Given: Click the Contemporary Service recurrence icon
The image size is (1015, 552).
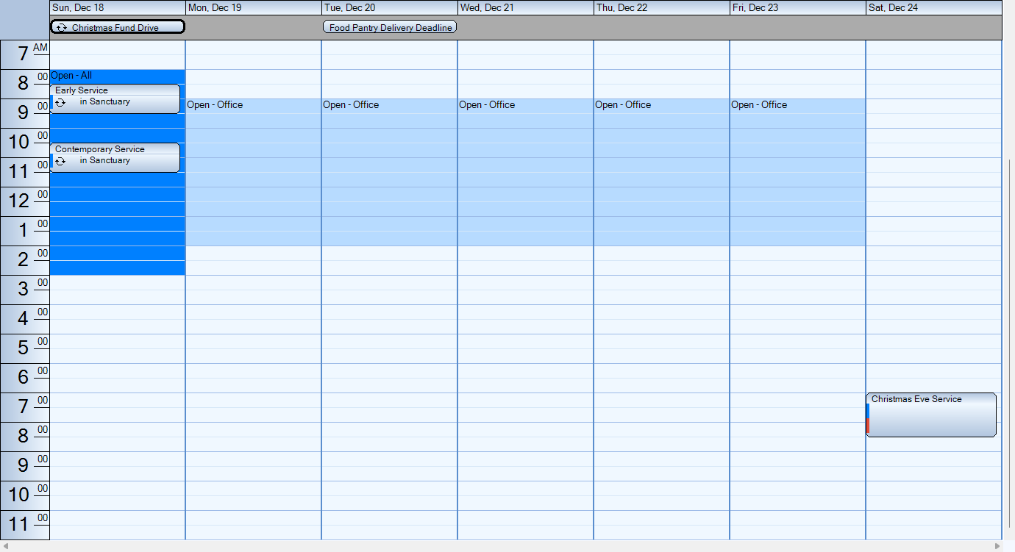Looking at the screenshot, I should tap(60, 161).
